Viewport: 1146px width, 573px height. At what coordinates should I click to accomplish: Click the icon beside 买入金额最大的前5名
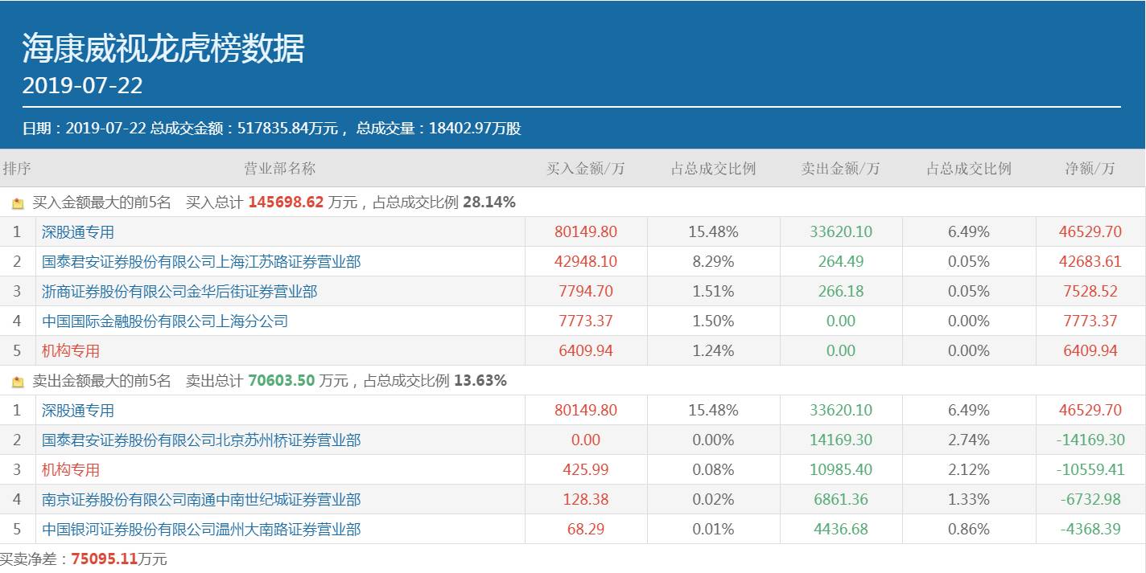click(x=18, y=203)
